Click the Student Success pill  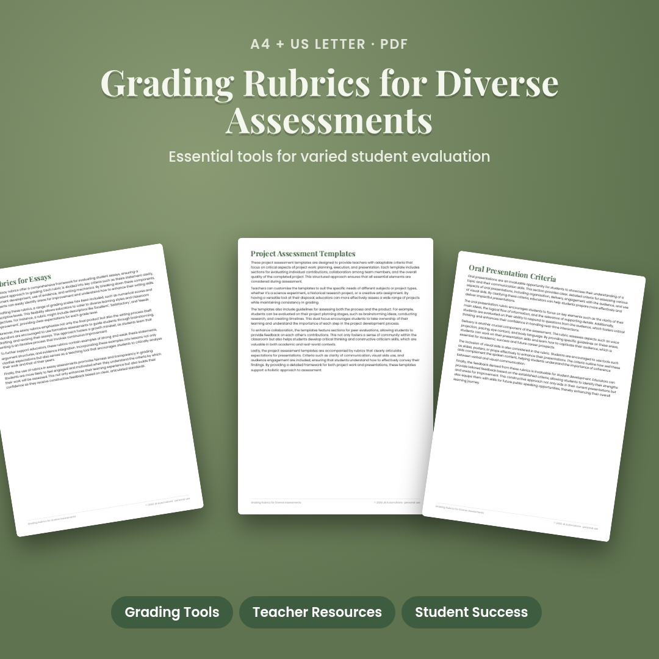click(471, 612)
